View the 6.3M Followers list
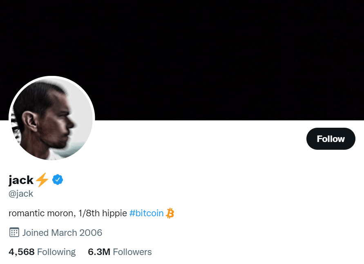364x264 pixels. click(120, 252)
